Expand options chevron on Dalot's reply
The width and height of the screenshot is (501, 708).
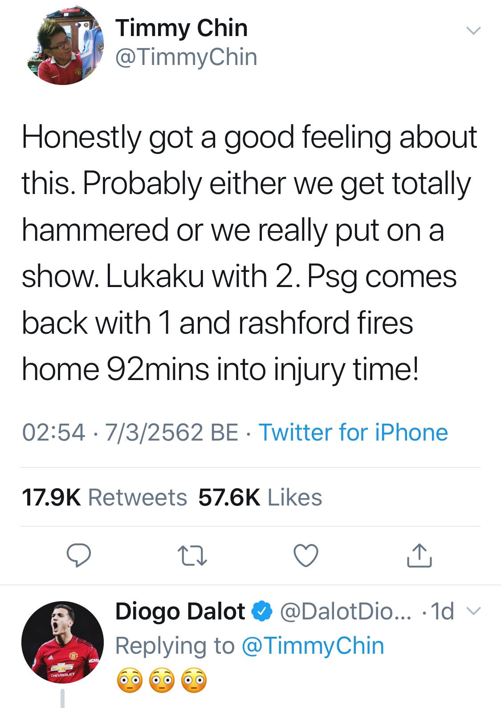476,612
